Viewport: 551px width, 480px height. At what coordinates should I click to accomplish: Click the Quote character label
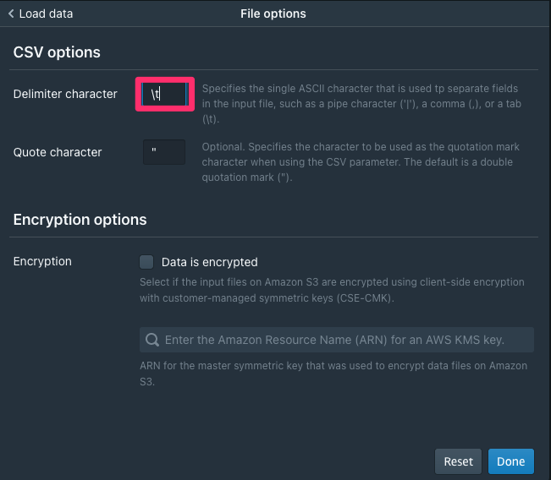[x=58, y=152]
